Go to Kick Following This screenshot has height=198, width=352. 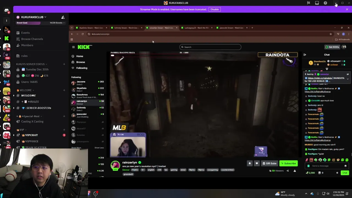coord(79,68)
